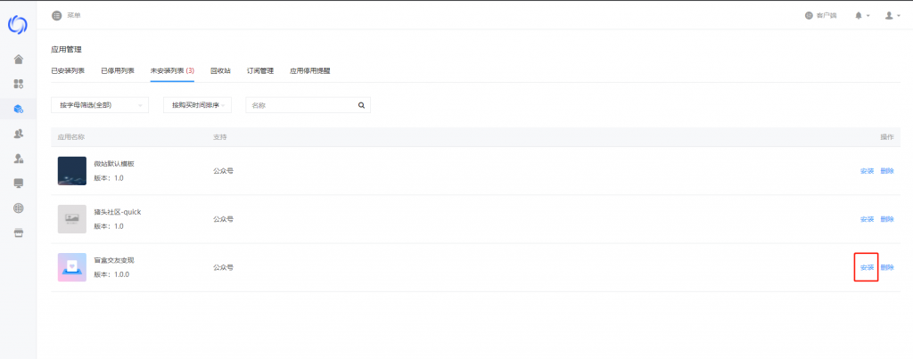Open the person-with-lock permissions sidebar icon
913x359 pixels.
tap(19, 159)
